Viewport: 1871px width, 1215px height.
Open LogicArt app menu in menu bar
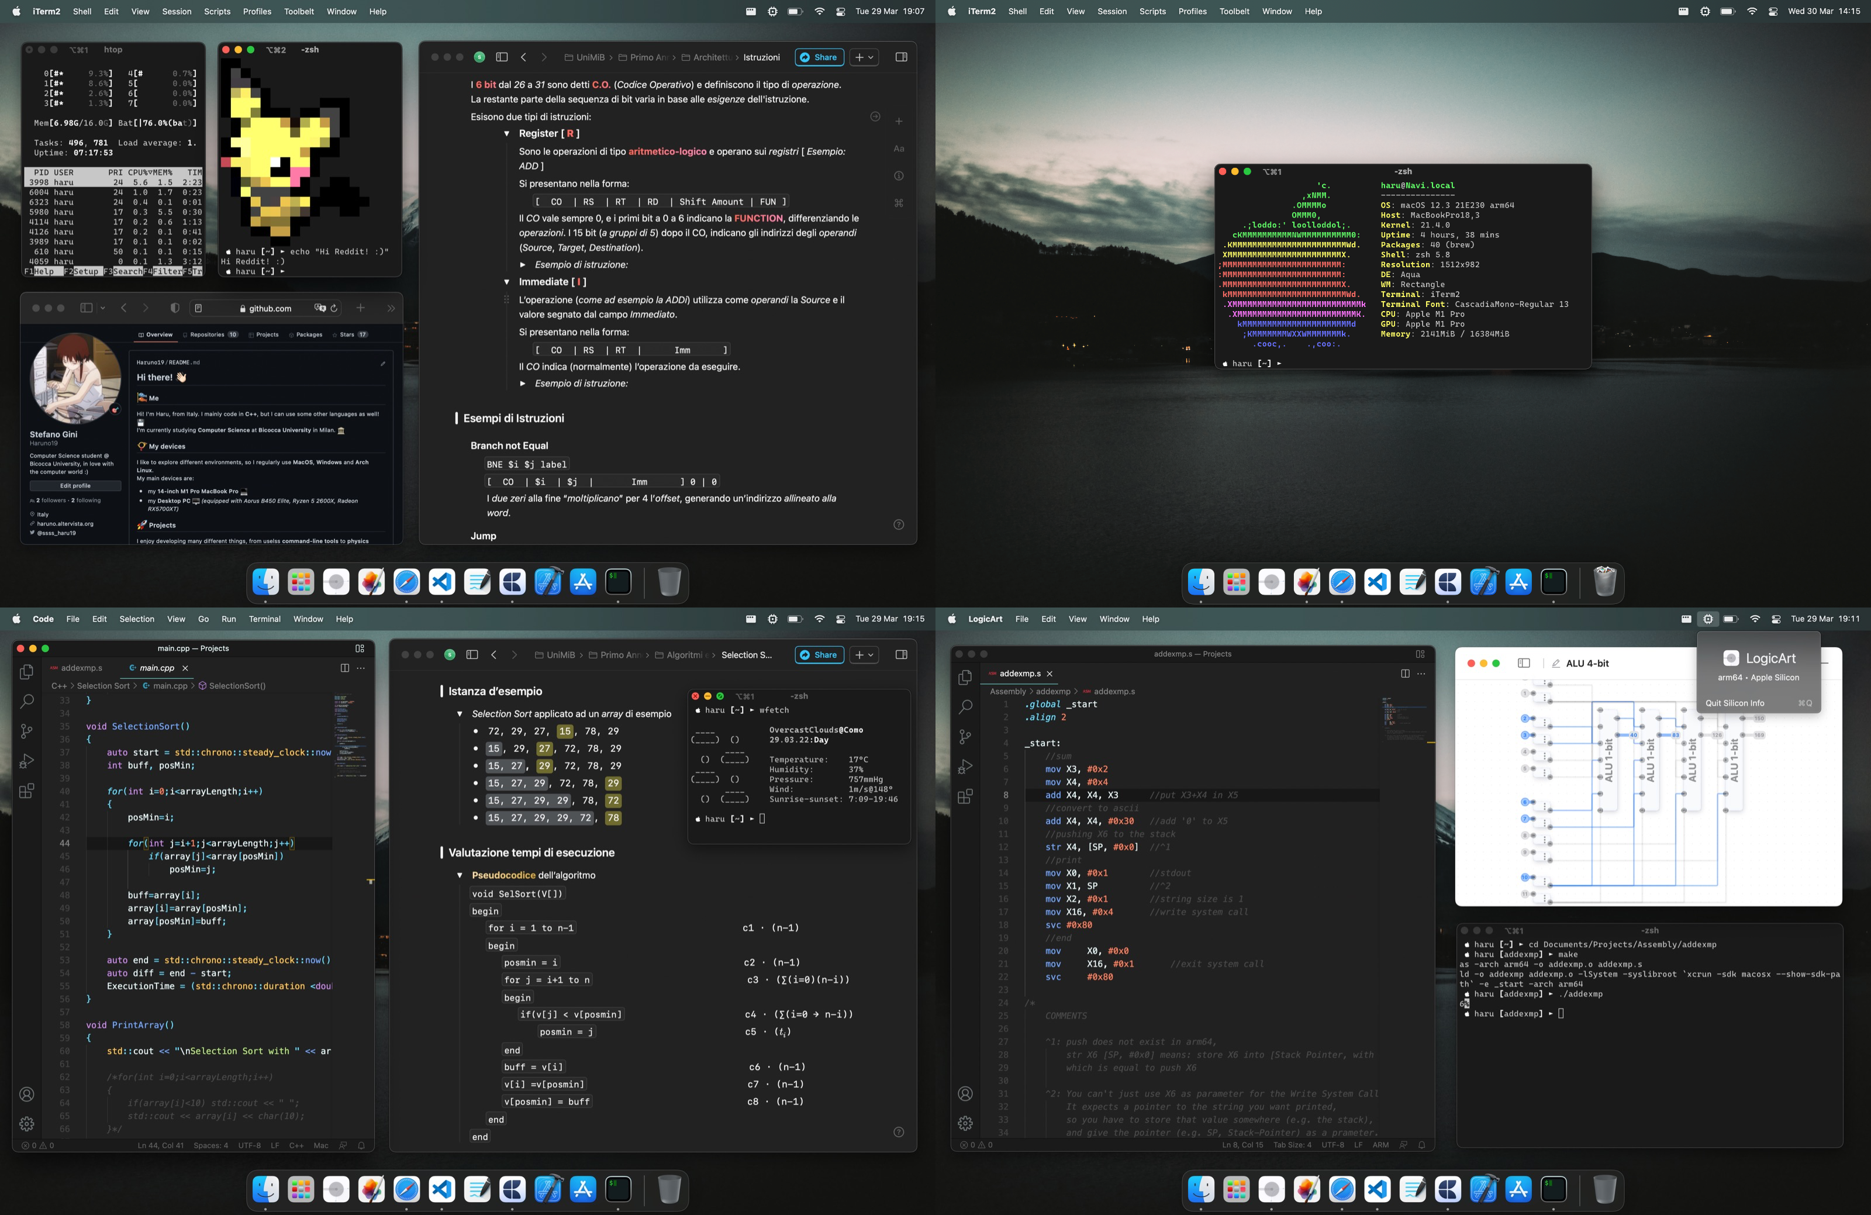pos(985,619)
